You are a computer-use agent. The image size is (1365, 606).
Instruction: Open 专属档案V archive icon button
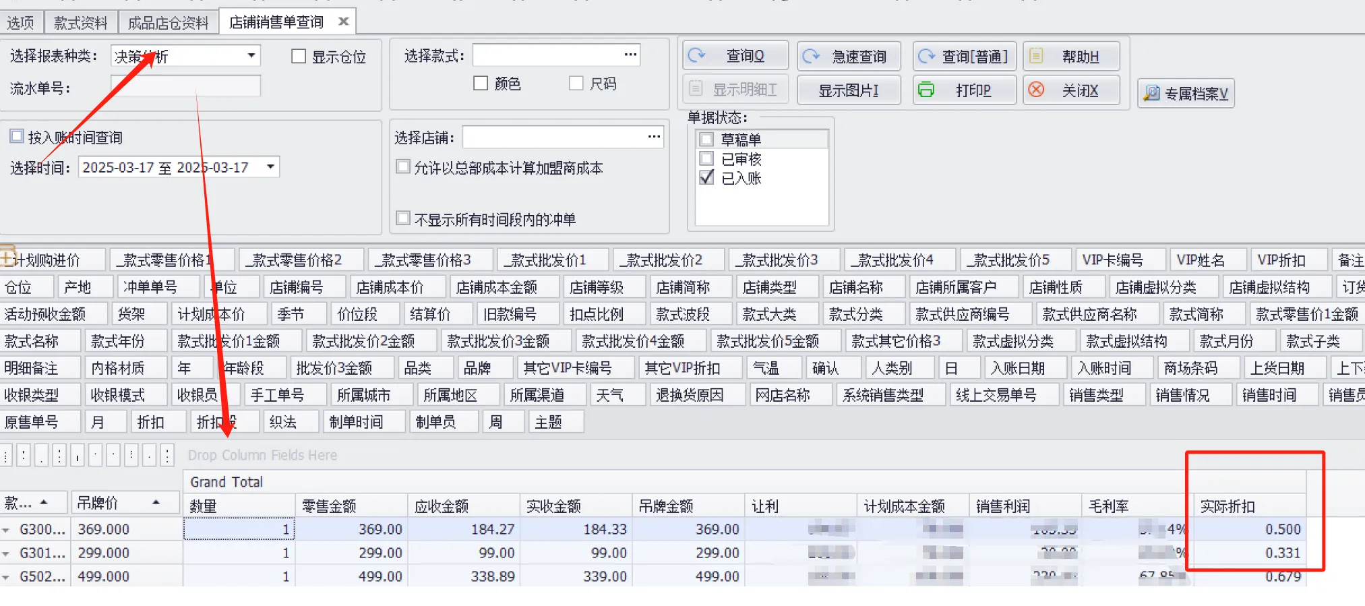[x=1152, y=94]
